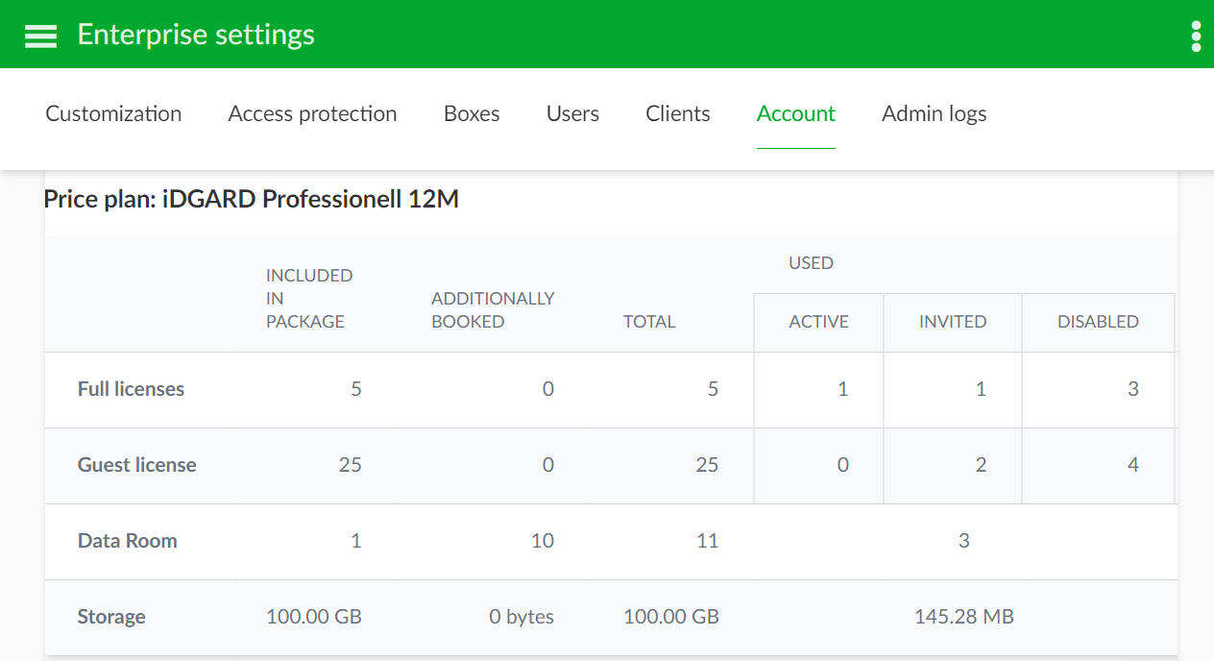Screen dimensions: 1214x661
Task: Click Data Room included value 1
Action: [356, 541]
